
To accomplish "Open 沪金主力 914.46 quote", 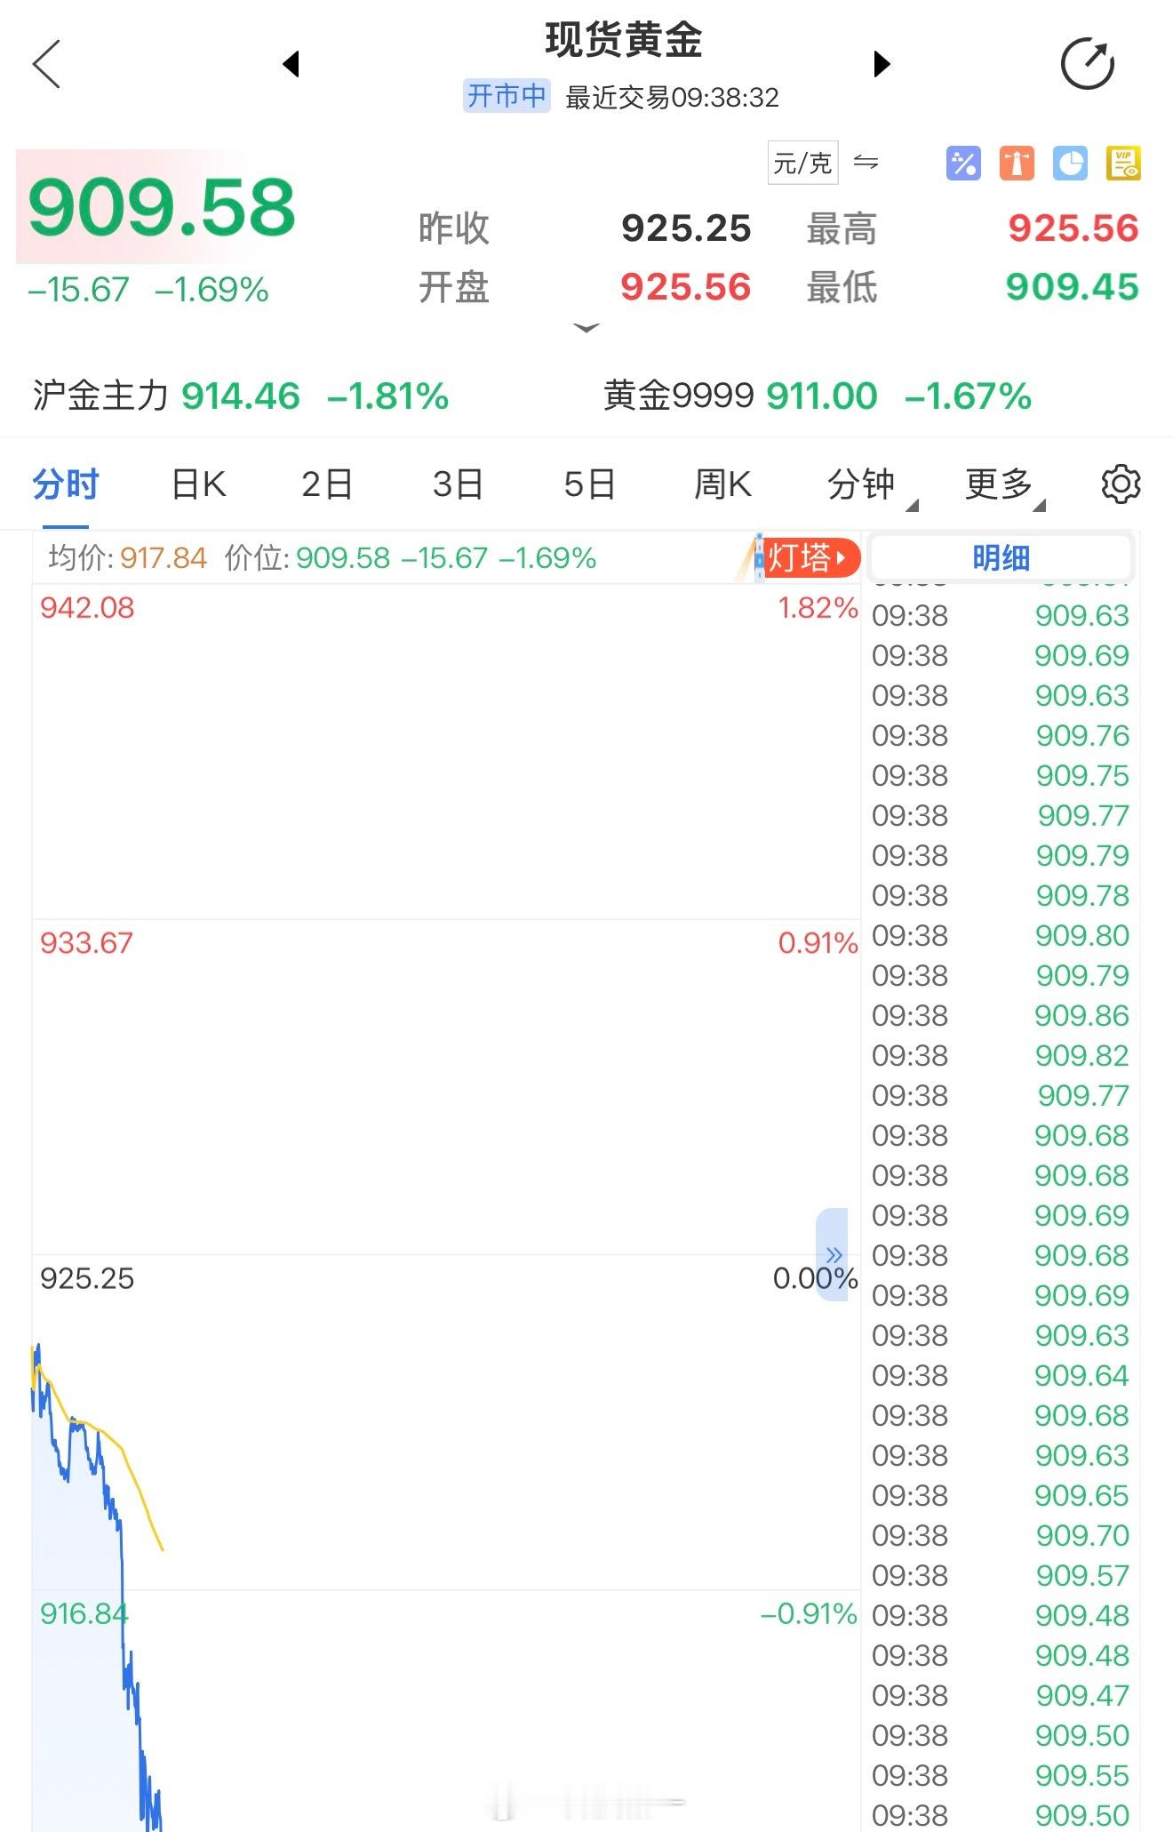I will point(241,396).
